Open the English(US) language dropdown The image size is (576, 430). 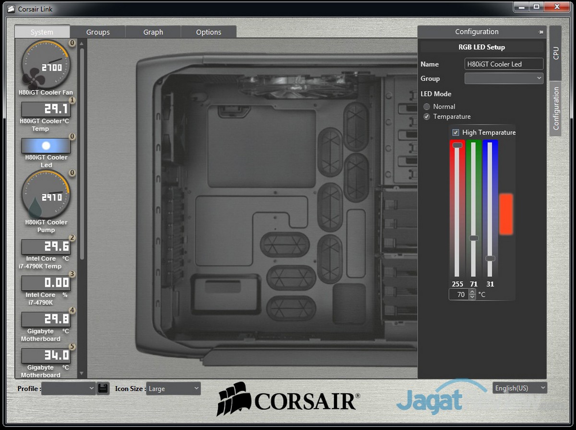coord(519,388)
